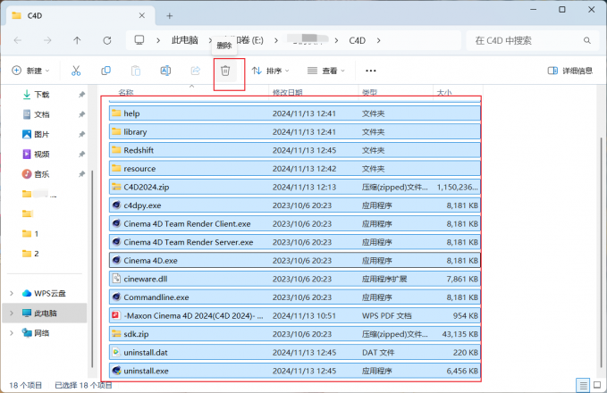Screen dimensions: 607x393
Task: Select the Commandline.exe file
Action: [295, 297]
